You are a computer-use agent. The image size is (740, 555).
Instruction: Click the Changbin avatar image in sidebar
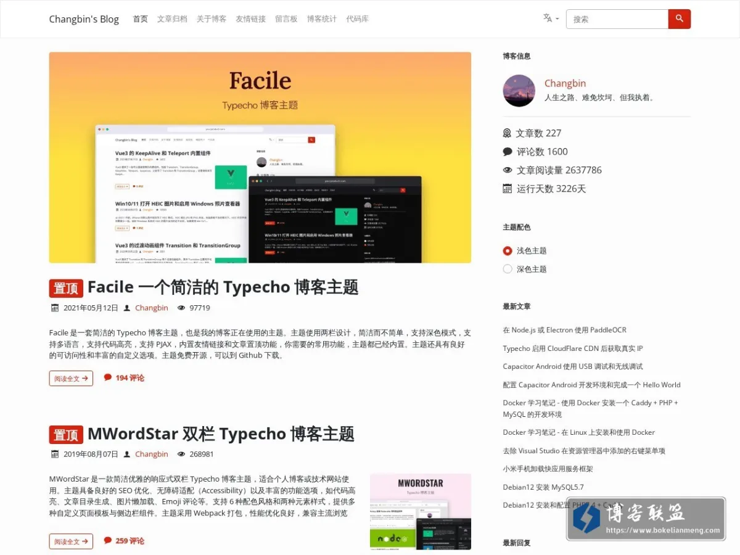pyautogui.click(x=519, y=91)
